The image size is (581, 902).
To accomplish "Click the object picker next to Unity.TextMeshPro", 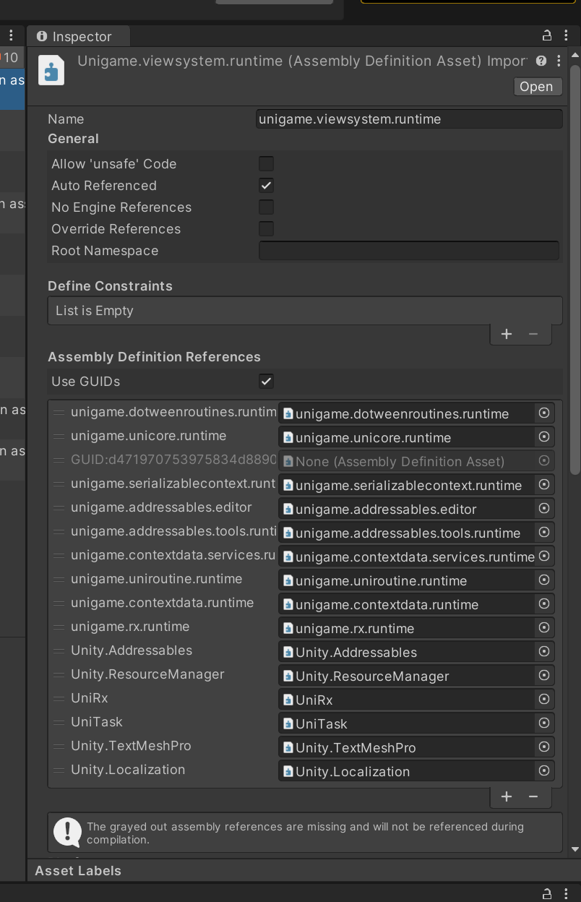I will coord(544,747).
